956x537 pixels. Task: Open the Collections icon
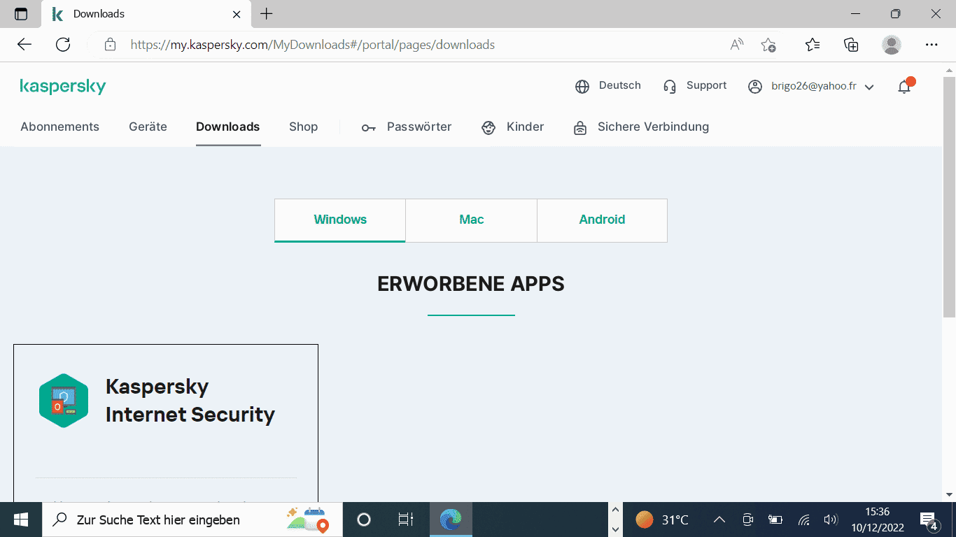[851, 45]
